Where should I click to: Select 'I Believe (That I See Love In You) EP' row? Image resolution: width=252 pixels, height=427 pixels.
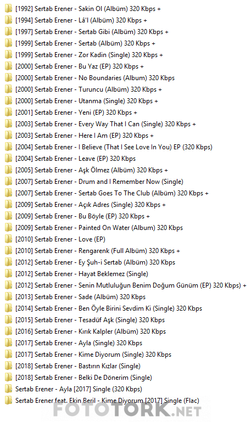tap(114, 147)
